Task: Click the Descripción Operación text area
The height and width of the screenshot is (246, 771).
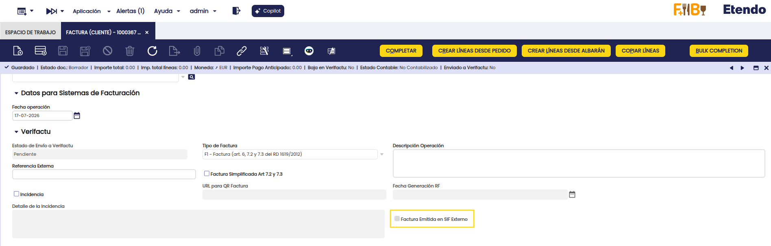Action: 579,163
